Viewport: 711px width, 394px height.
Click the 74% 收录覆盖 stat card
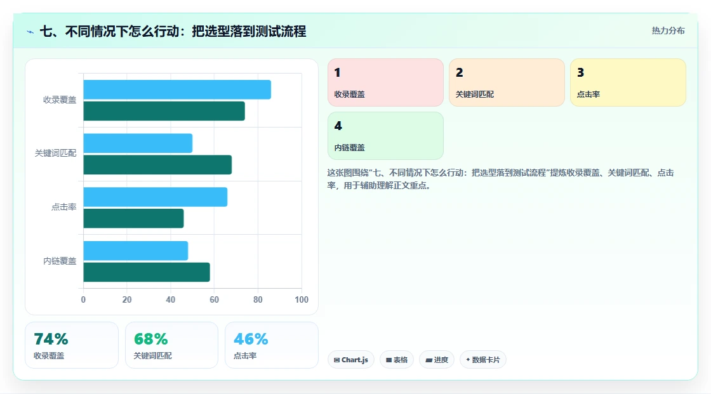coord(72,345)
